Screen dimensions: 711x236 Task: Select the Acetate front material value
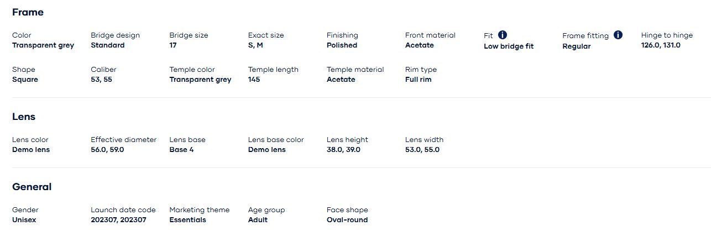pyautogui.click(x=419, y=45)
